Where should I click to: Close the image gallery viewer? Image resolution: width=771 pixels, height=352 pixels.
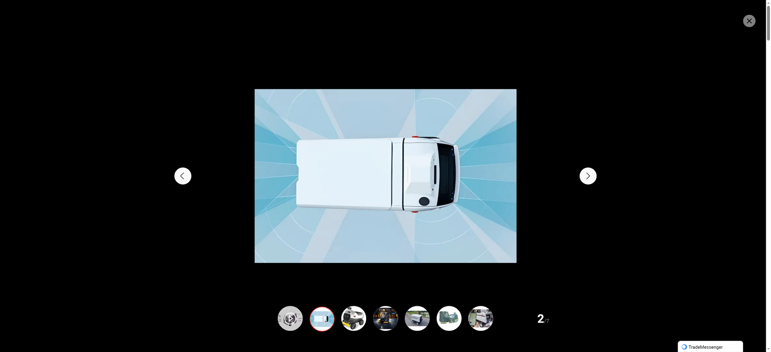(749, 21)
